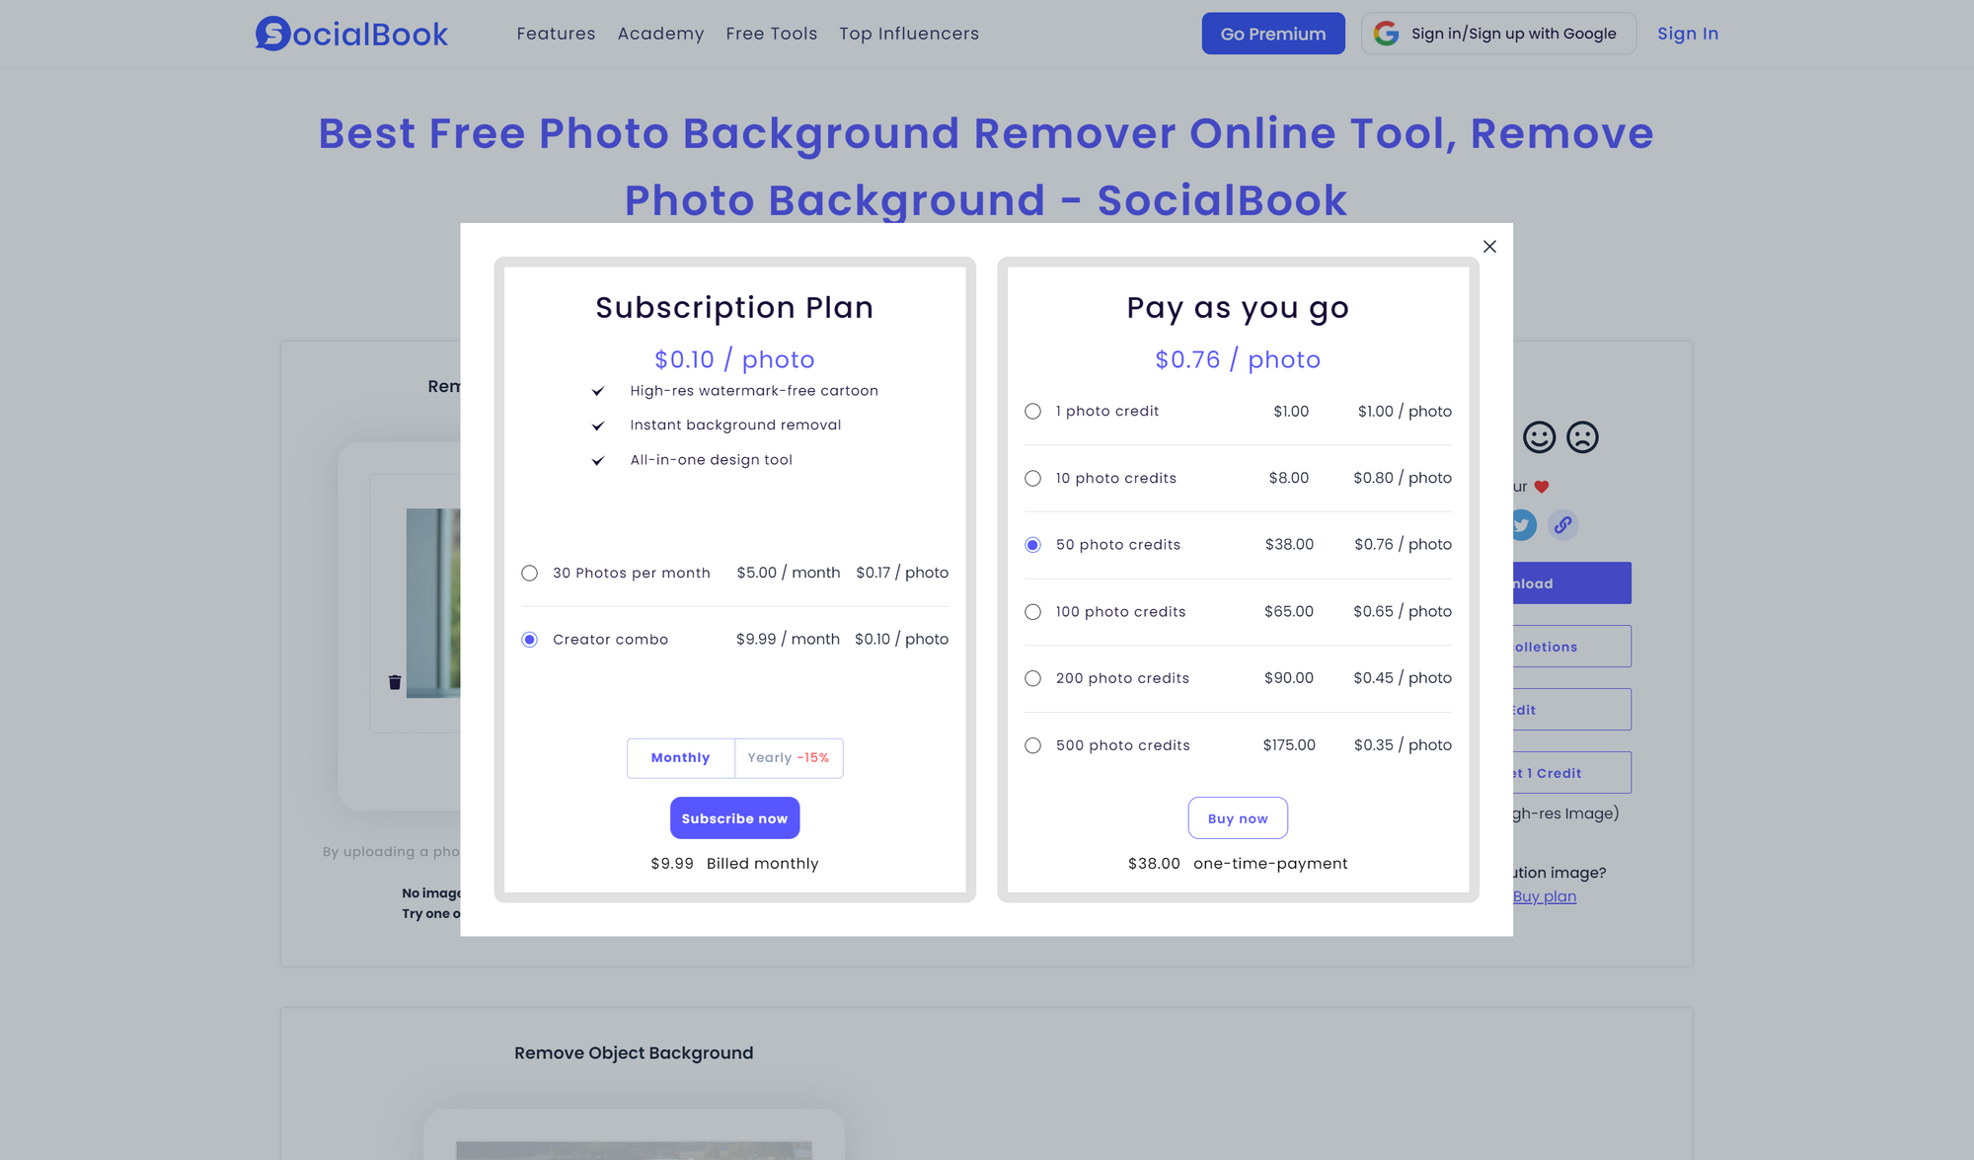Choose the 200 photo credits option
This screenshot has width=1974, height=1160.
pyautogui.click(x=1032, y=678)
